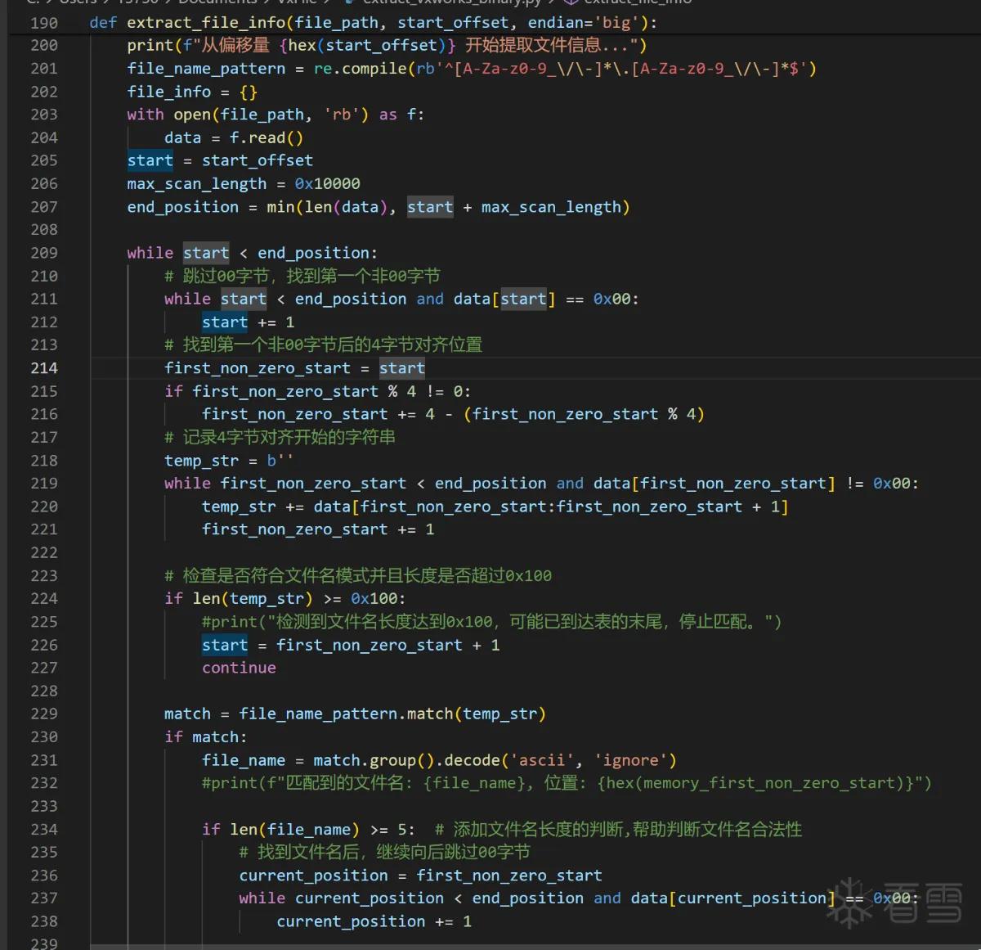Click 'first_non_zero_start' variable on line 214
Screen dimensions: 981x950
tap(258, 368)
